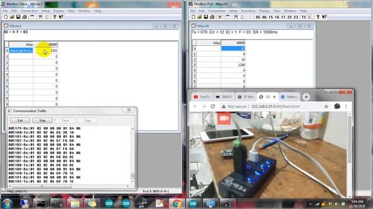Screen dimensions: 373x209
Task: Switch to SIMOR browser tab
Action: click(223, 97)
